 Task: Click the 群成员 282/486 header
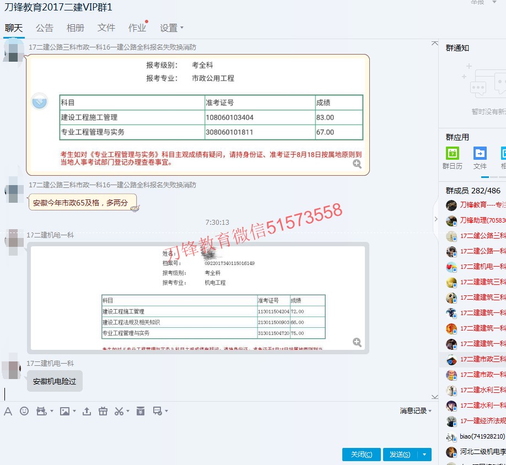tap(473, 191)
